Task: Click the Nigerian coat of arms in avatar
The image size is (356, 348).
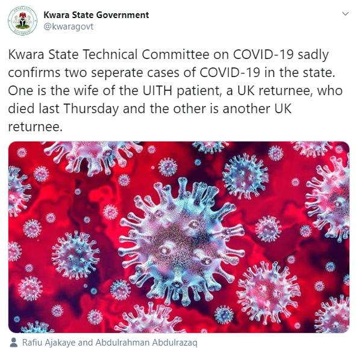Action: coord(22,20)
